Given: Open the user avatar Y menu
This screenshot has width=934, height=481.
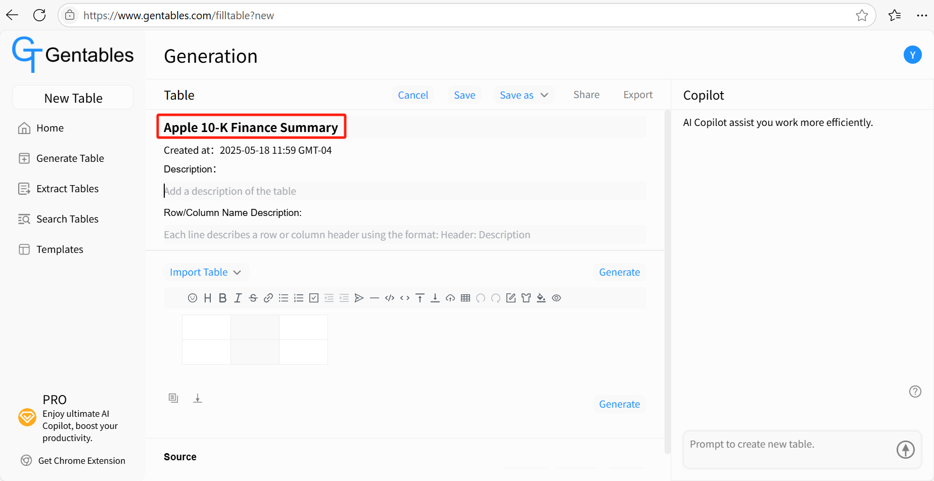Looking at the screenshot, I should click(913, 55).
